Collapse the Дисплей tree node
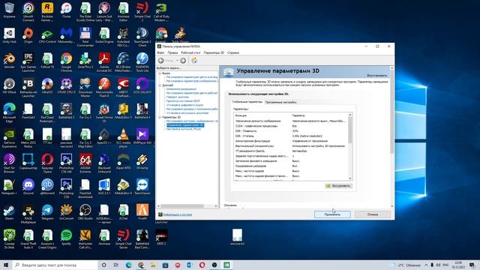This screenshot has width=480, height=270. (160, 85)
